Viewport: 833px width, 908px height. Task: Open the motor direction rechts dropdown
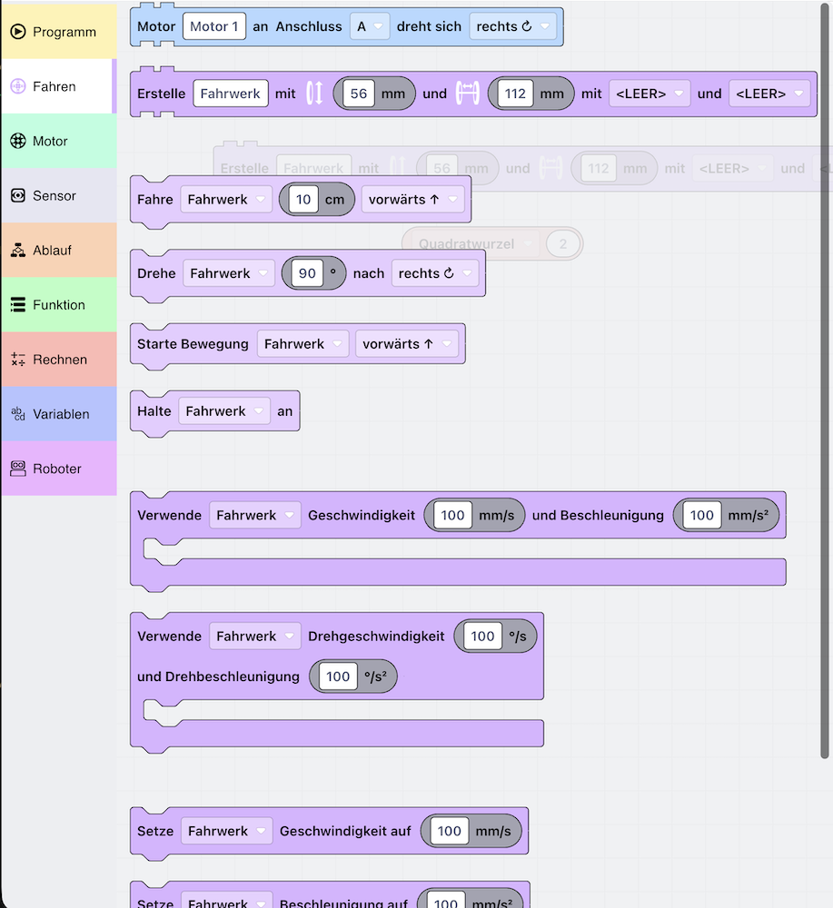click(512, 26)
